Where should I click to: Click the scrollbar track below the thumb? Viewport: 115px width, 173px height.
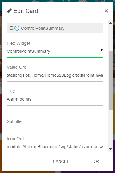click(110, 129)
